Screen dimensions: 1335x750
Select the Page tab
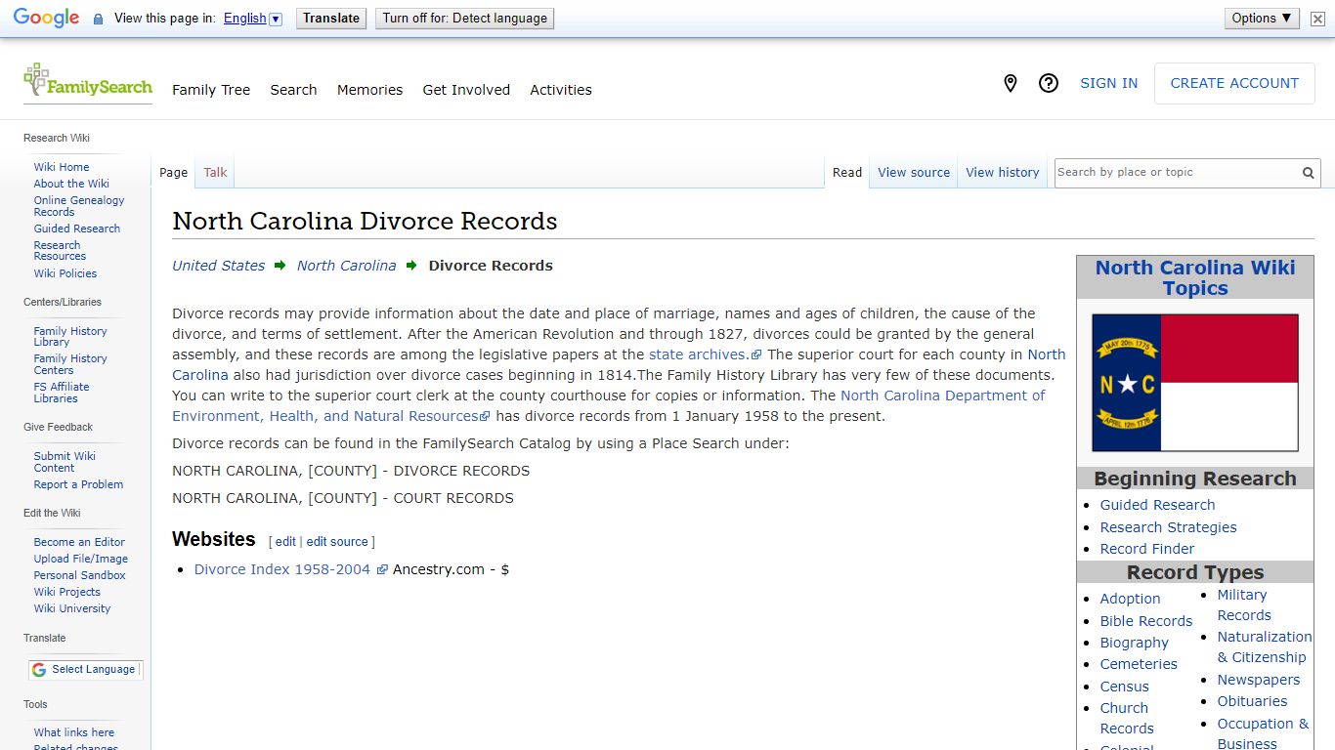click(173, 173)
